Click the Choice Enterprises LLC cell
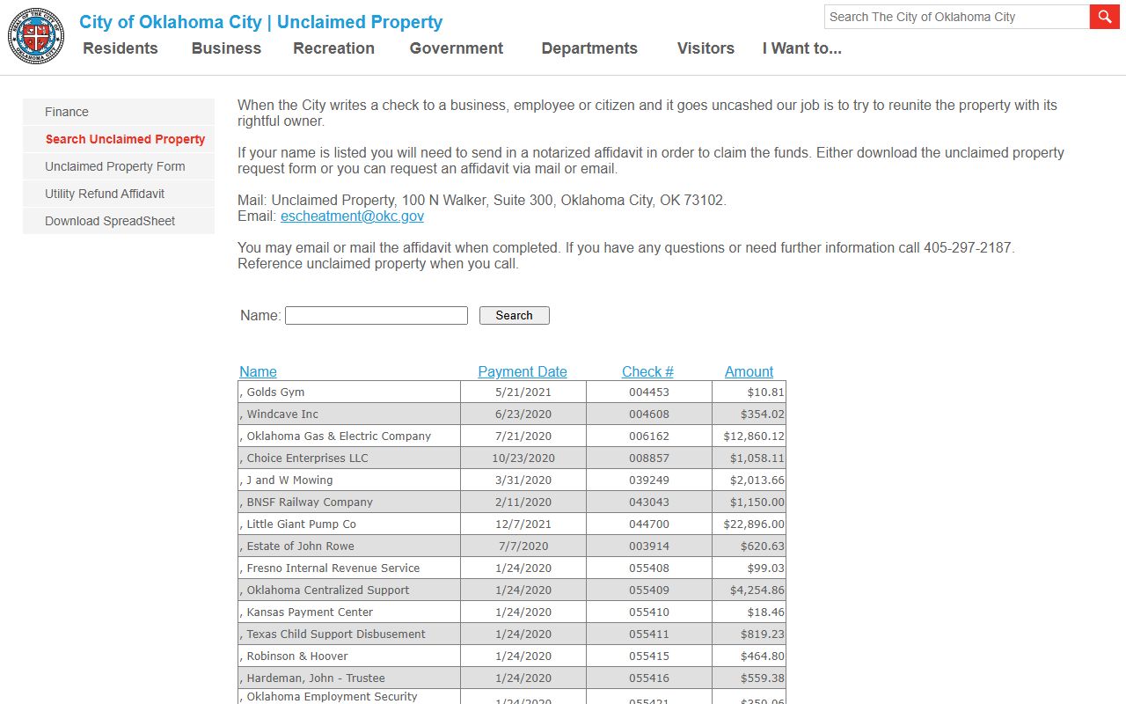1126x704 pixels. pyautogui.click(x=349, y=458)
